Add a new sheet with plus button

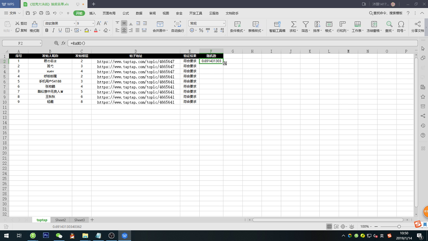click(x=92, y=220)
